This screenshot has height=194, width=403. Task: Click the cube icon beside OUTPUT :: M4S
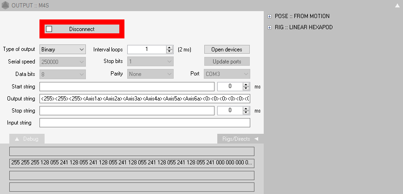pos(5,6)
